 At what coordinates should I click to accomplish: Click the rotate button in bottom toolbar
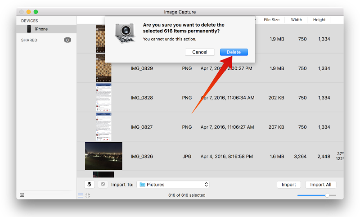90,184
